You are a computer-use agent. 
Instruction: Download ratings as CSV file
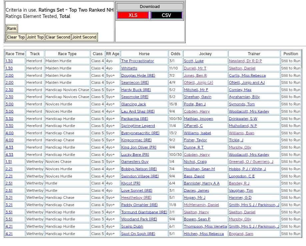166,15
